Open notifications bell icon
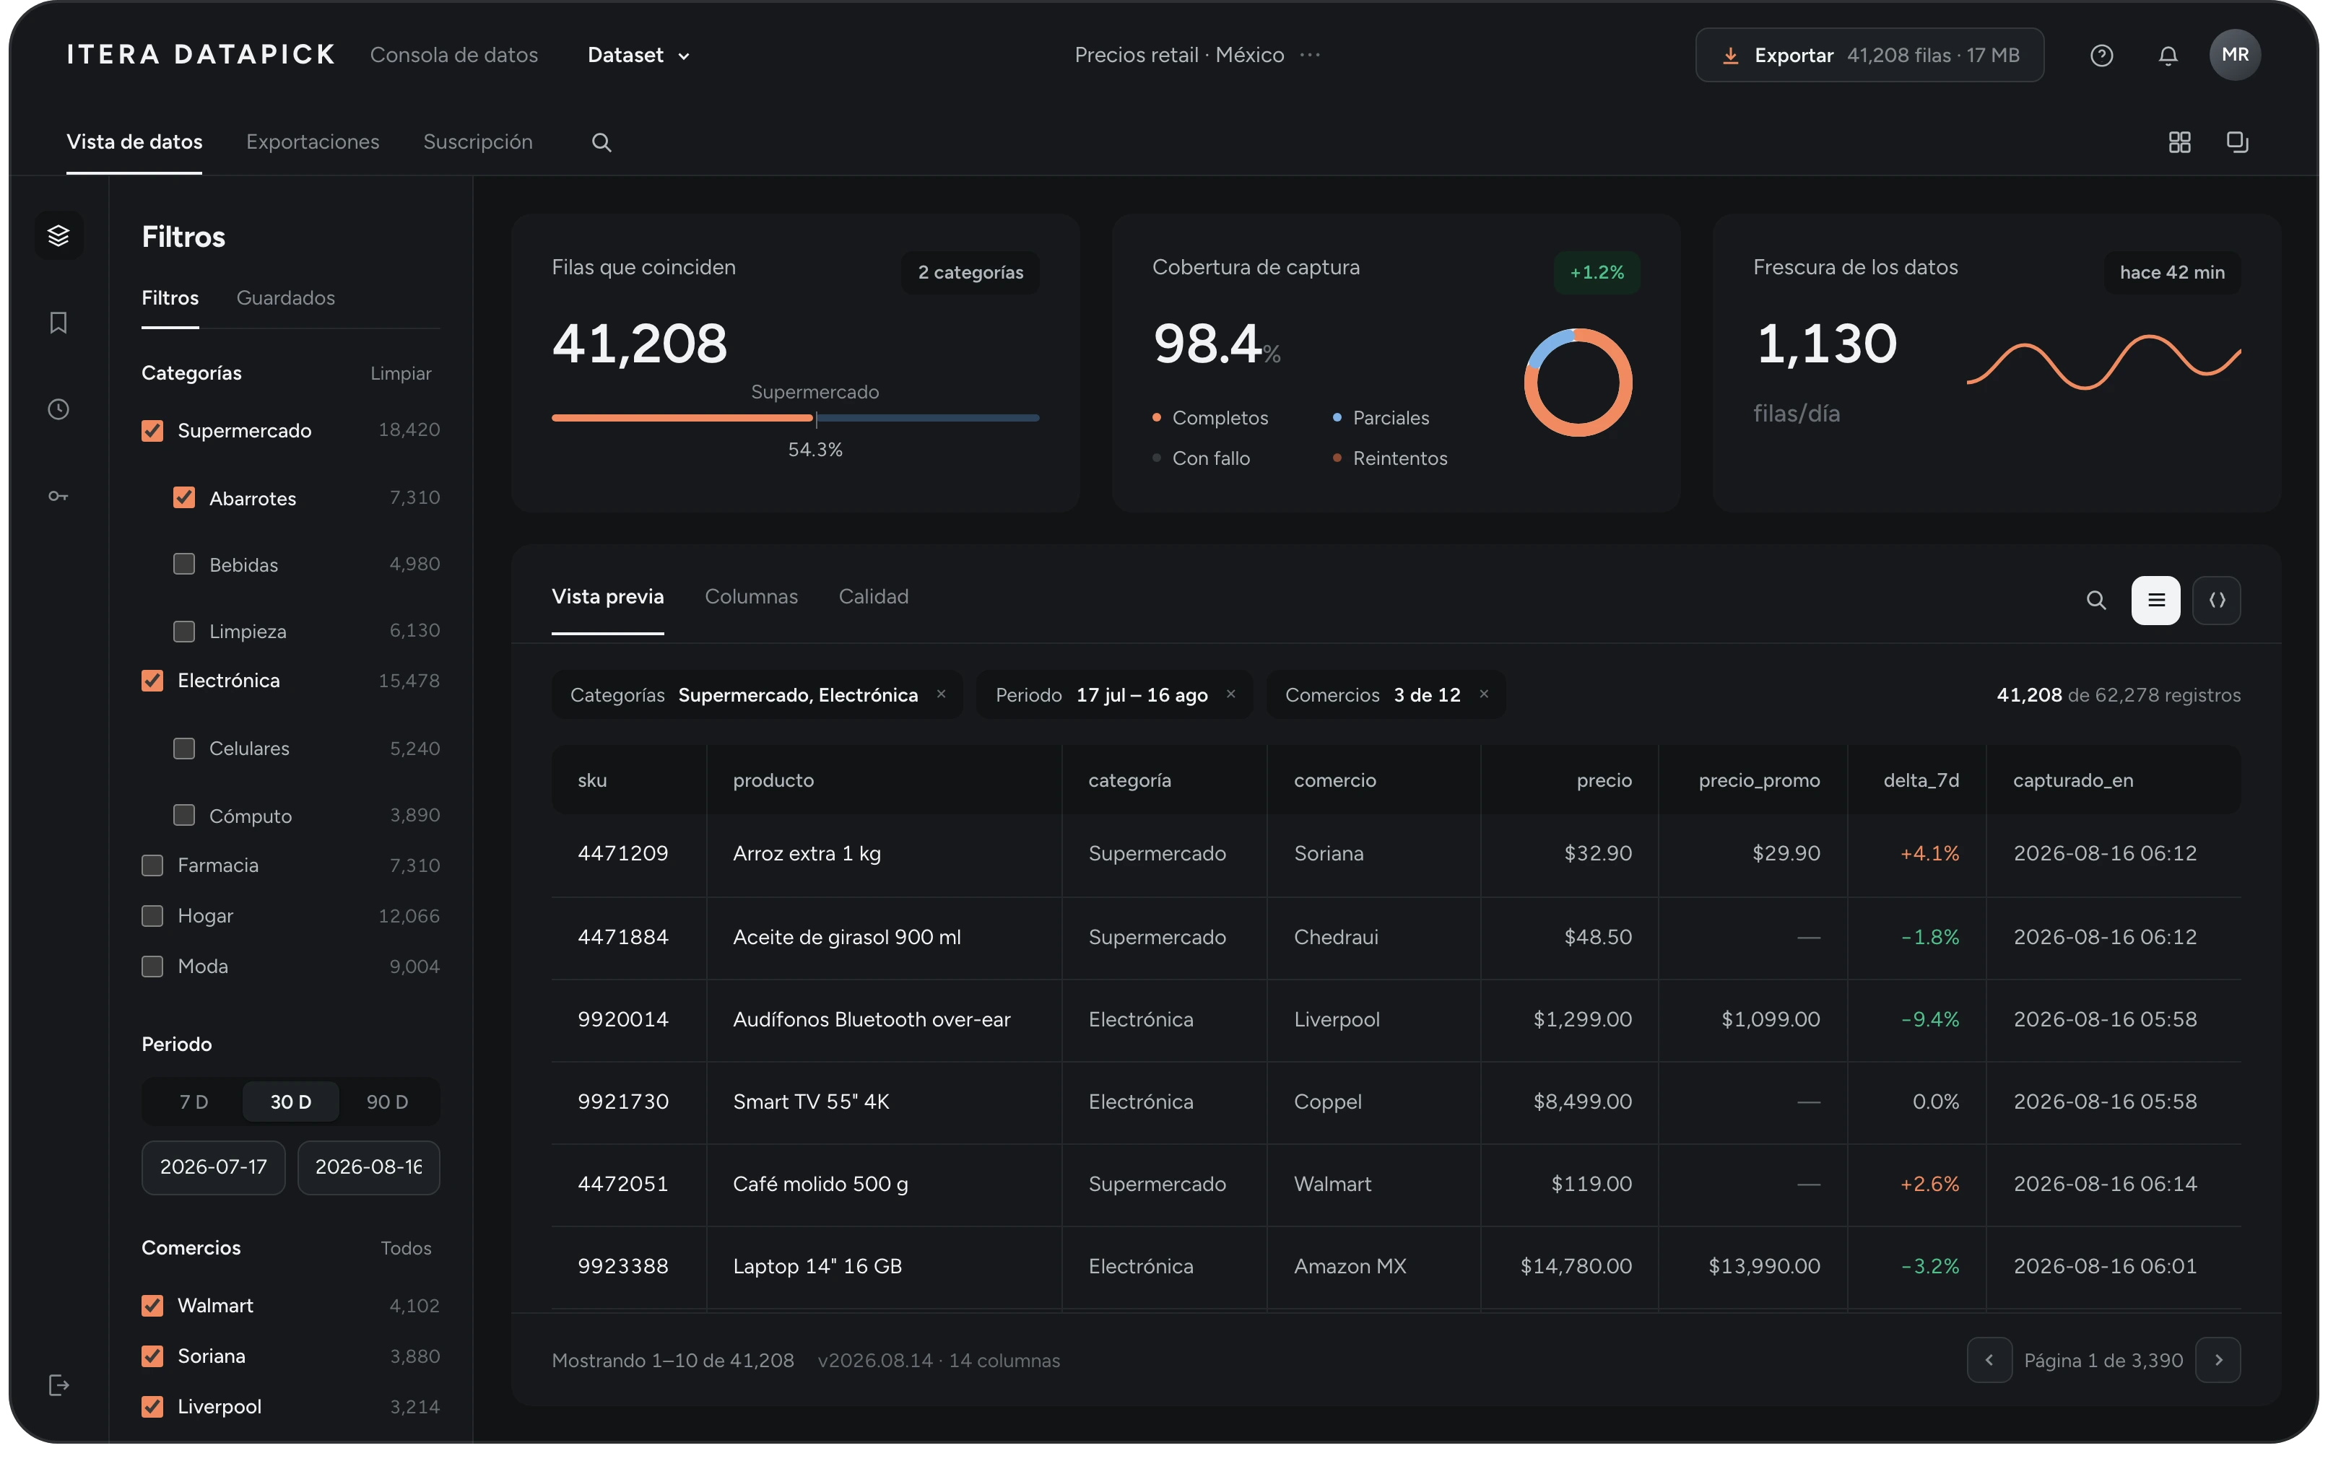 pos(2167,55)
